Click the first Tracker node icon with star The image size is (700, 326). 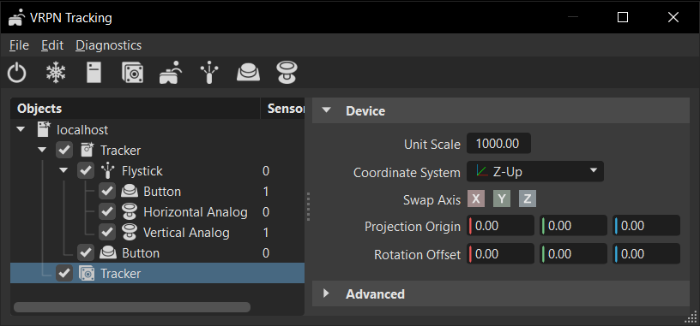[x=87, y=150]
